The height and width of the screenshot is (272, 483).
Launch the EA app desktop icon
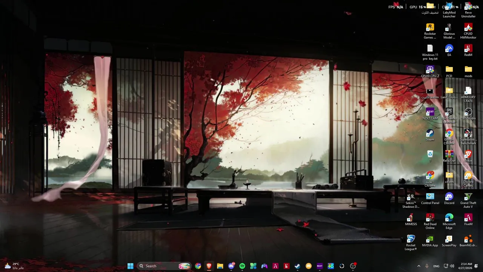point(449,50)
